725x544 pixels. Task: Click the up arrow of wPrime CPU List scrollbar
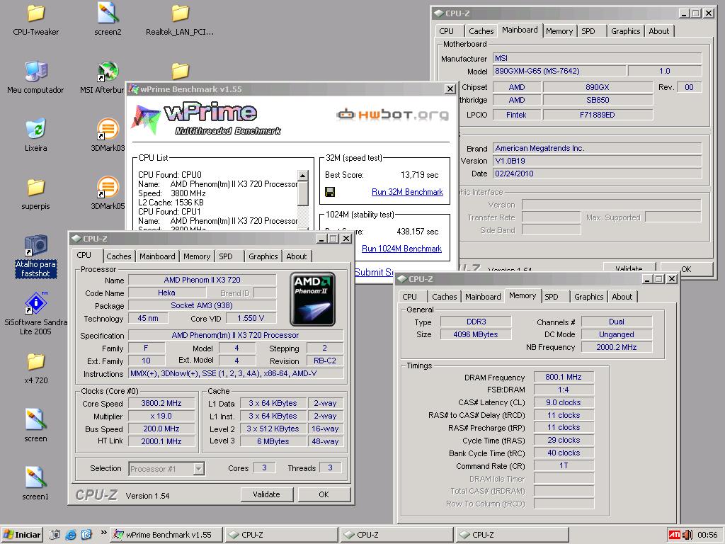(x=303, y=176)
